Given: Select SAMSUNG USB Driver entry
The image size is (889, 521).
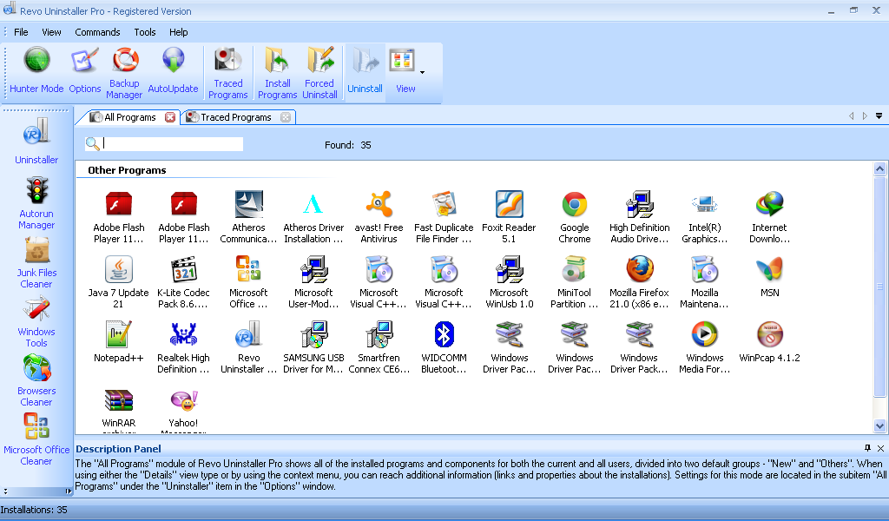Looking at the screenshot, I should point(313,347).
